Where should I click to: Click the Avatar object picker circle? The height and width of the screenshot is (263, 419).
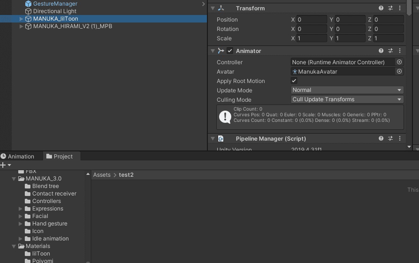coord(399,71)
